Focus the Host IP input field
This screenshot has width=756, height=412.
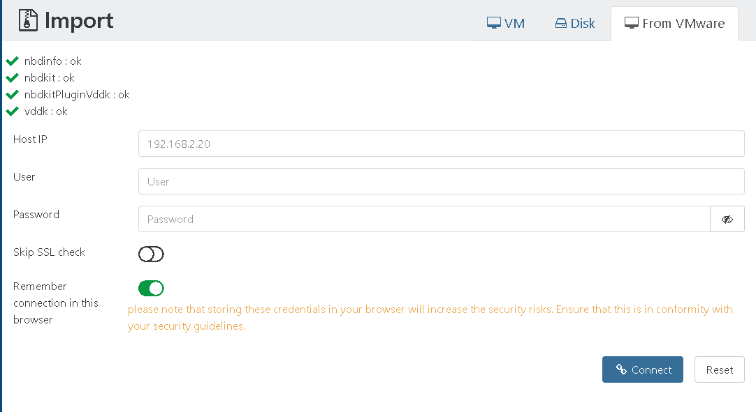point(441,144)
